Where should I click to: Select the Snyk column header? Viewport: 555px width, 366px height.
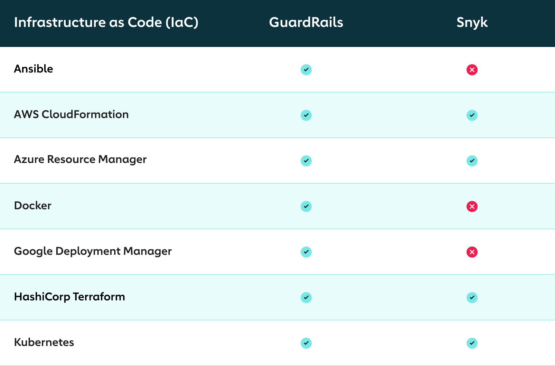coord(472,22)
